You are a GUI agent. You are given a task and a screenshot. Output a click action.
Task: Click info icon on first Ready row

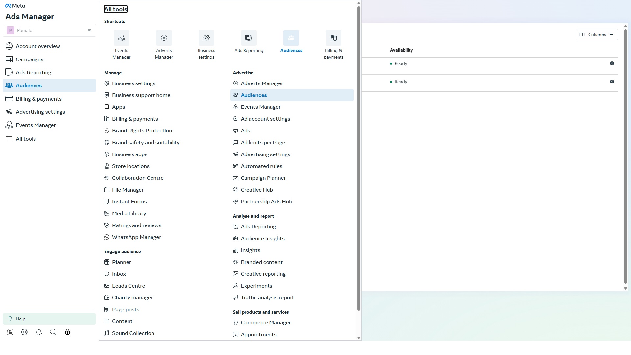[612, 63]
